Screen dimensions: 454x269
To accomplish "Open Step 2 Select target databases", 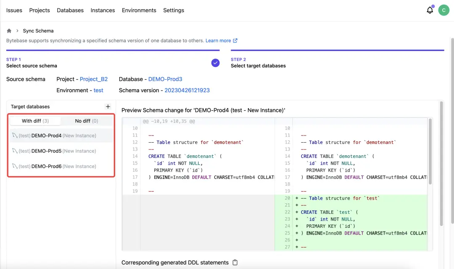I will (x=258, y=66).
